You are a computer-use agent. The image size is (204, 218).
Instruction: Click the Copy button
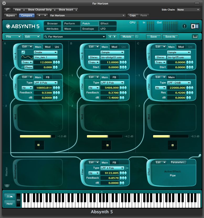click(x=133, y=15)
